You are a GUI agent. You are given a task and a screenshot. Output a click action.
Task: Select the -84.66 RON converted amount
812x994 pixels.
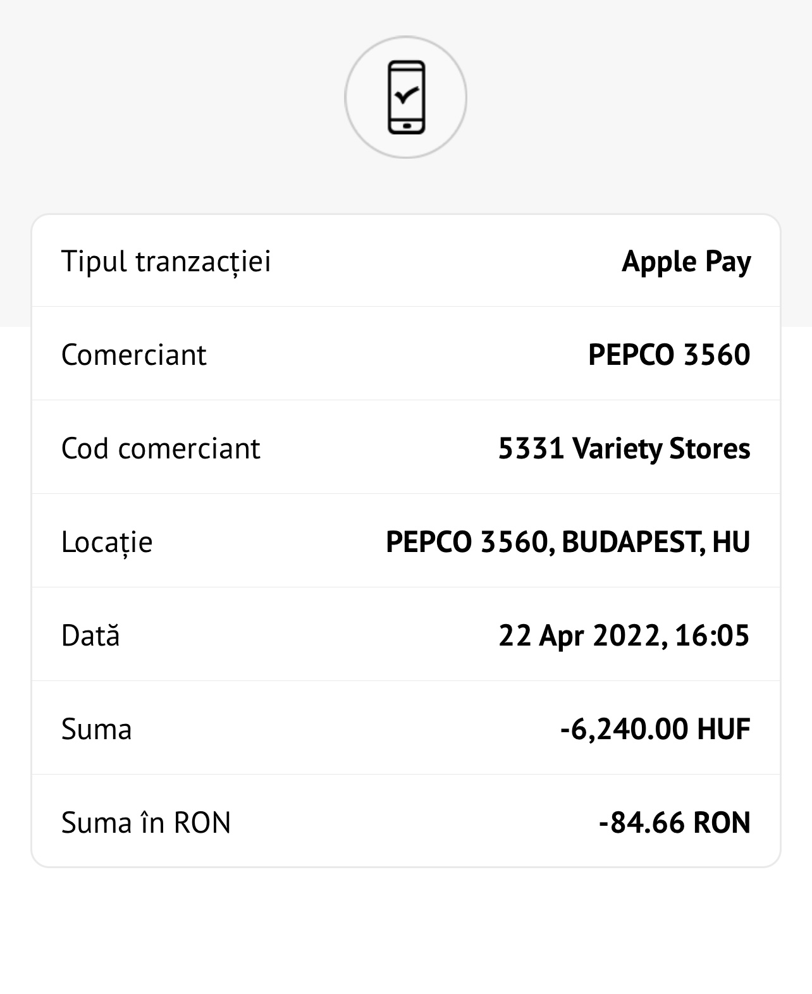pyautogui.click(x=674, y=823)
